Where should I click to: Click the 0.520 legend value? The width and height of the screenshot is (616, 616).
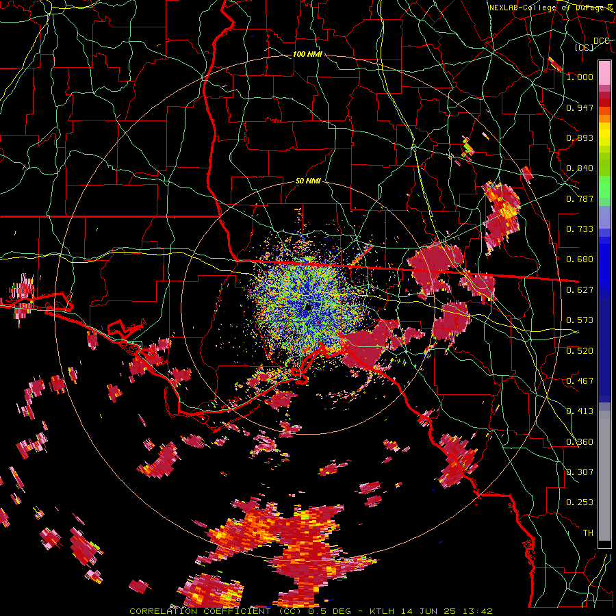click(580, 351)
